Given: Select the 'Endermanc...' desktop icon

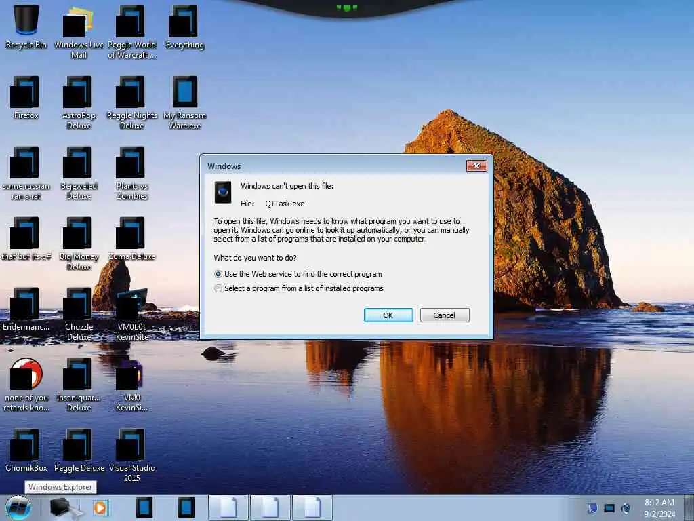Looking at the screenshot, I should pos(26,309).
